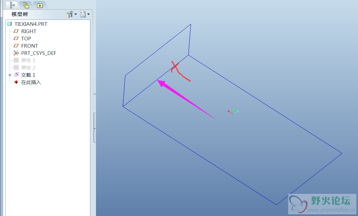Click the RIGHT plane icon
The height and width of the screenshot is (216, 358).
pyautogui.click(x=16, y=31)
